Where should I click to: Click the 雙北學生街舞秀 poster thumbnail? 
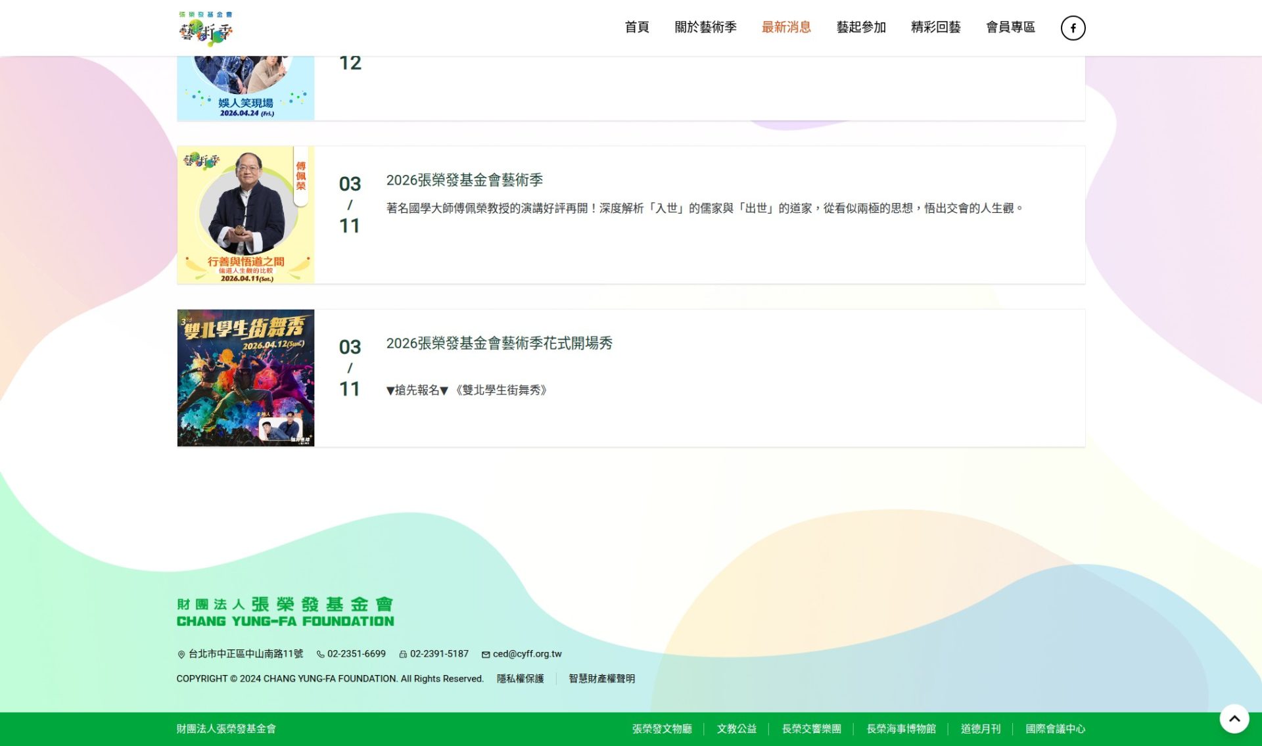pos(246,378)
